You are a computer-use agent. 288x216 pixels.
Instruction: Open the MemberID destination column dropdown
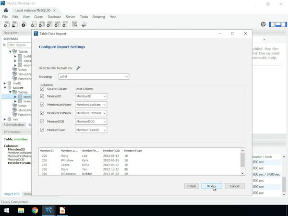pos(91,96)
